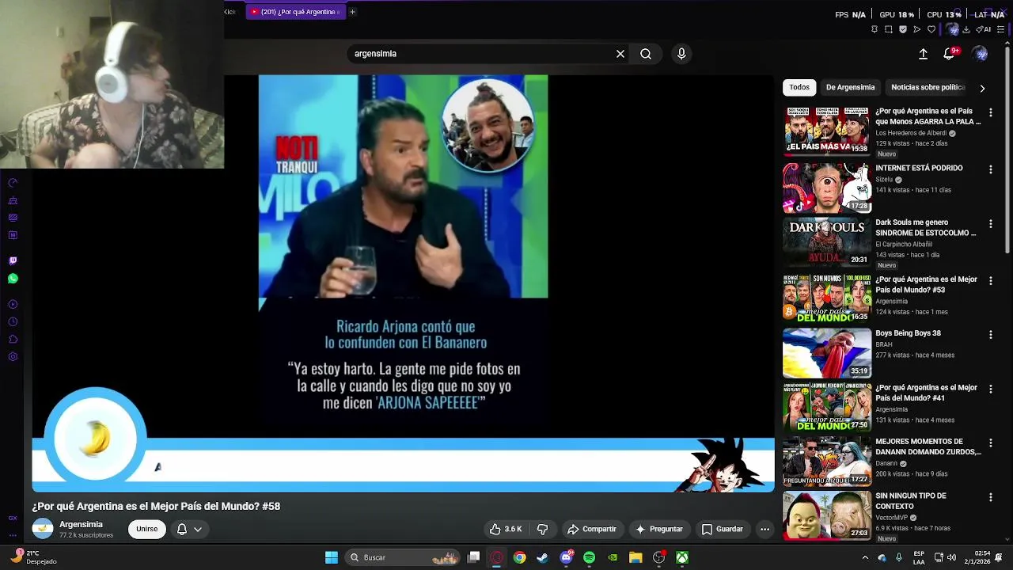Open the Boys Being Boys 38 thumbnail
Image resolution: width=1013 pixels, height=570 pixels.
point(826,352)
